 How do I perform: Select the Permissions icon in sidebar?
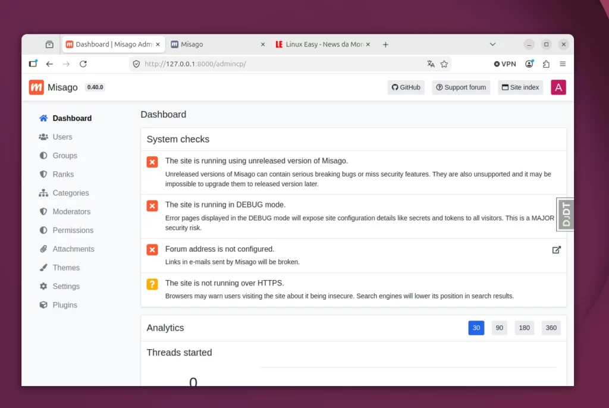(43, 230)
